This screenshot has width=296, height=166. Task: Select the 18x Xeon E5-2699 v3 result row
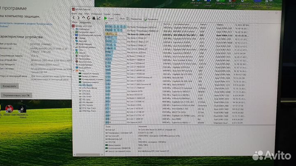tap(136, 36)
